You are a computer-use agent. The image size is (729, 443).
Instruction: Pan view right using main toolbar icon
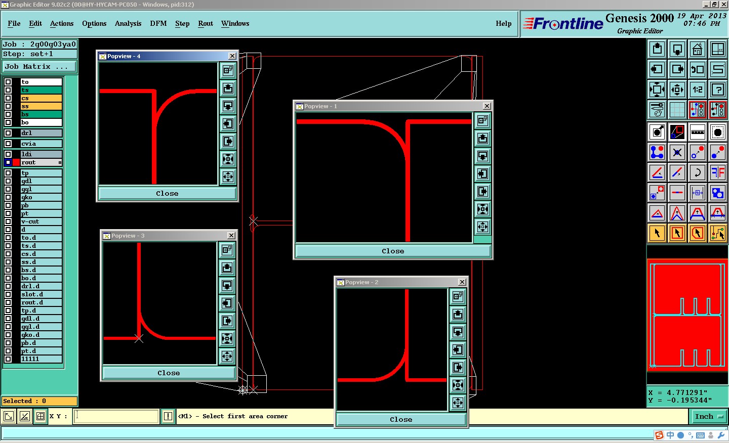(x=677, y=69)
